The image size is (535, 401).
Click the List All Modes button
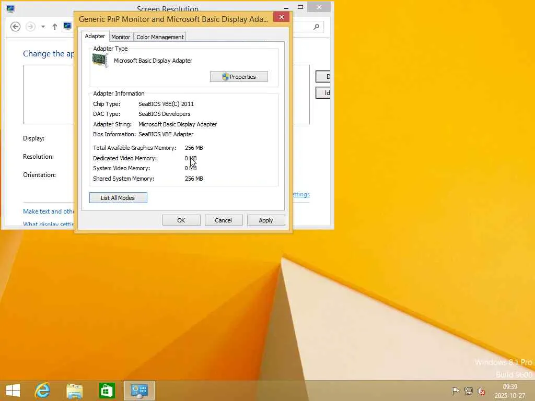118,198
